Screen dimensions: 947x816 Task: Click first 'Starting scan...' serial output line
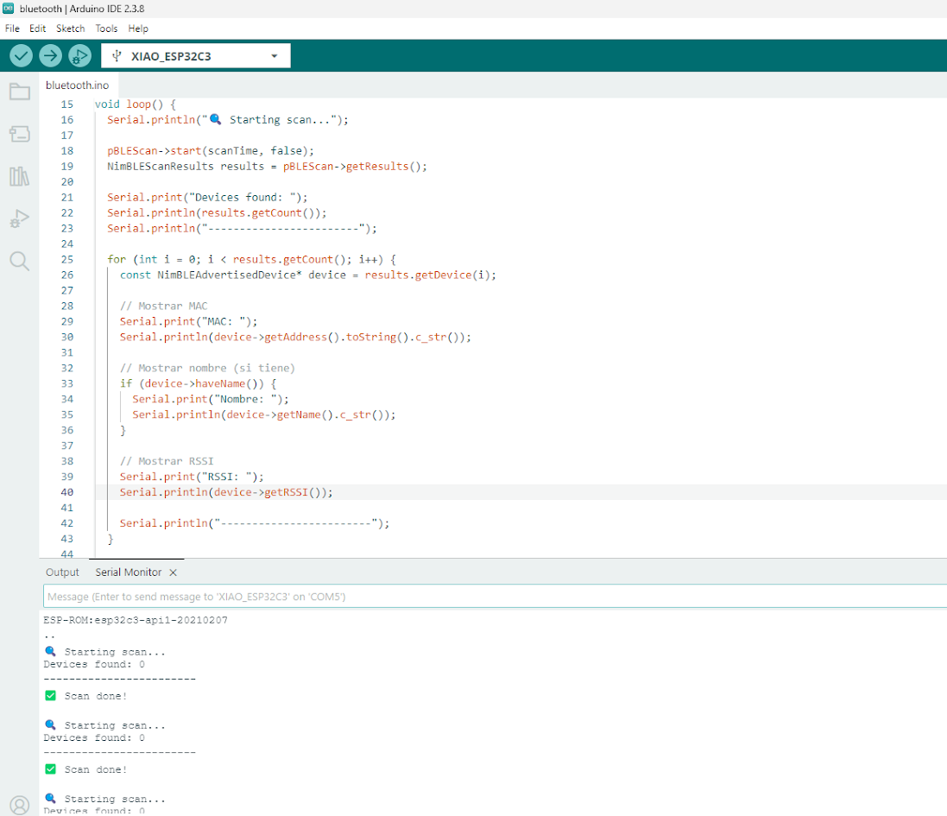click(105, 652)
